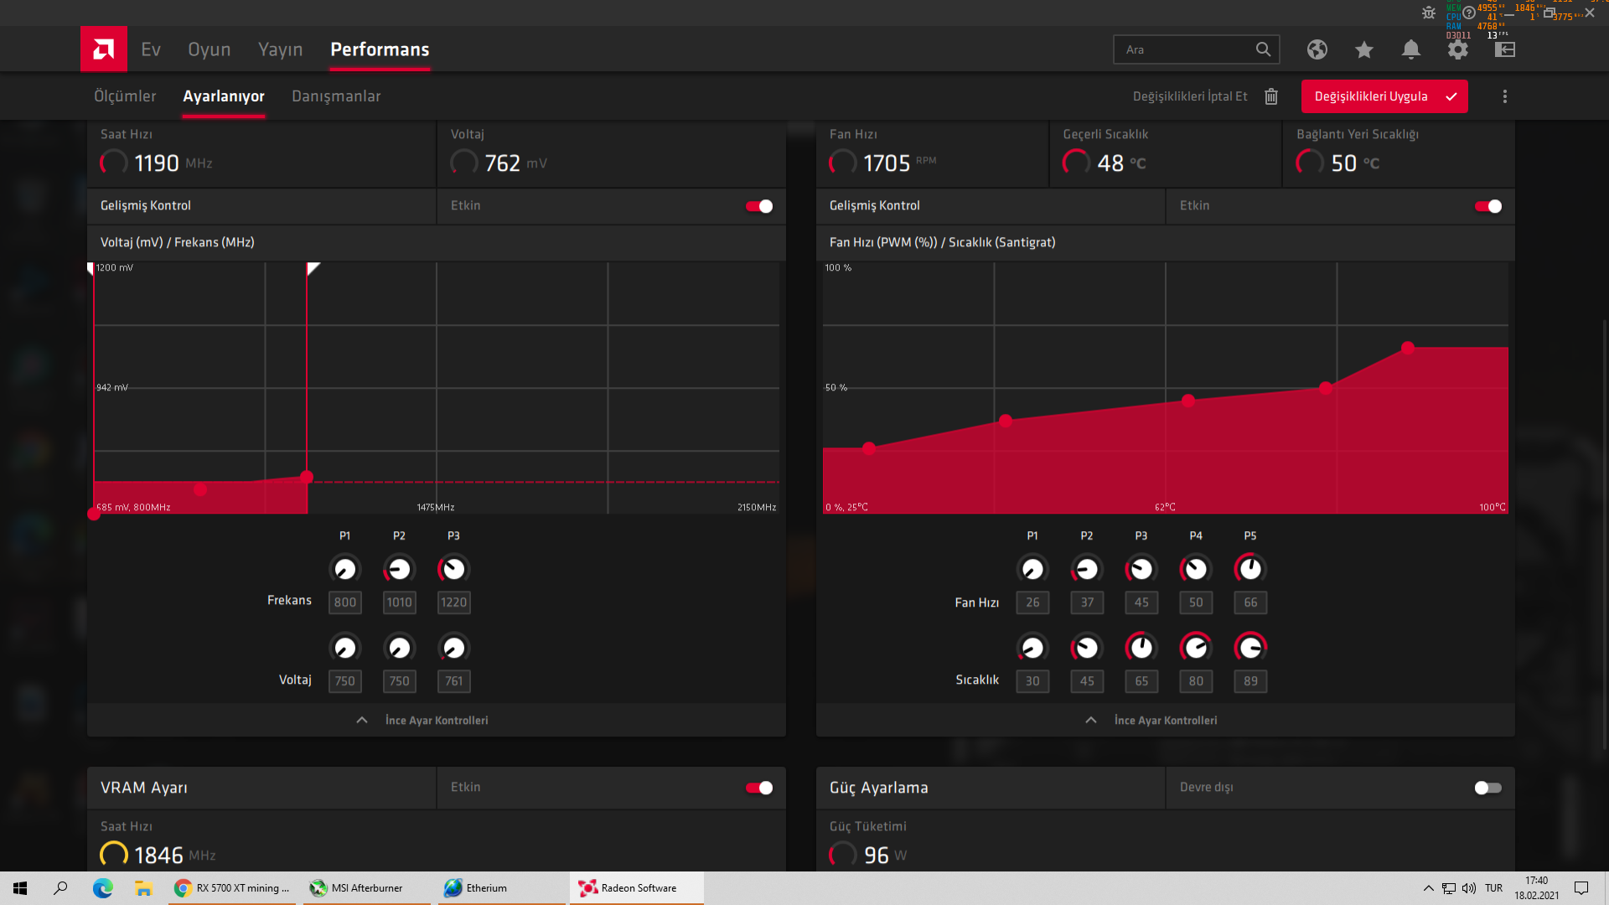Open notifications bell icon
This screenshot has height=905, width=1609.
click(1410, 49)
